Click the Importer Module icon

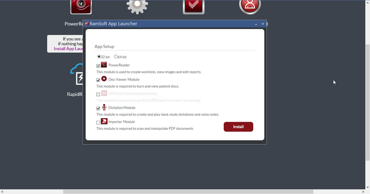pyautogui.click(x=104, y=121)
